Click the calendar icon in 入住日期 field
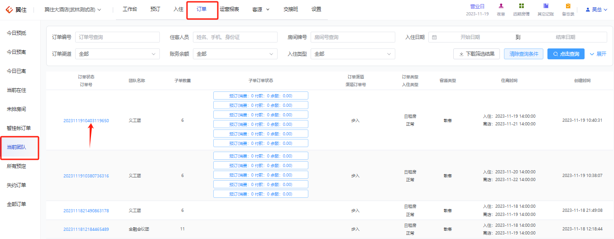614x239 pixels. click(434, 37)
